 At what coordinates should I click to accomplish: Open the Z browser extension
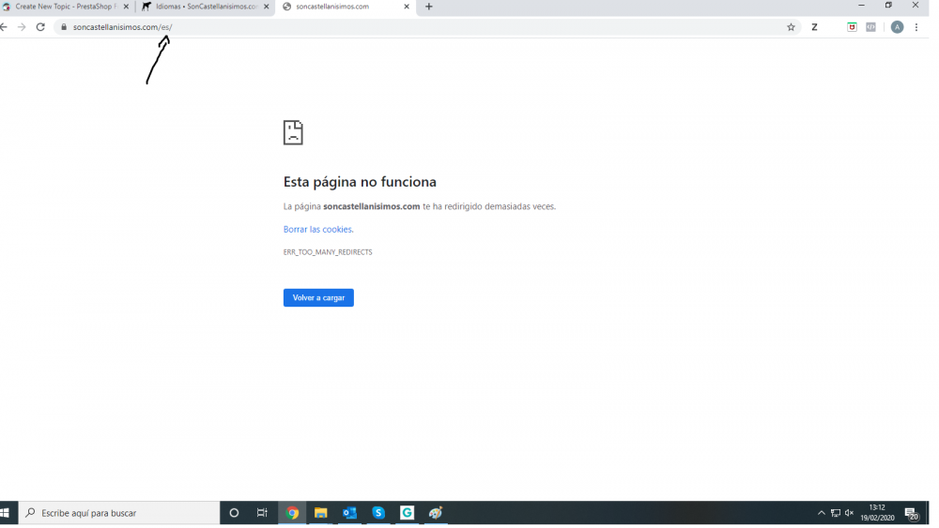click(x=814, y=27)
